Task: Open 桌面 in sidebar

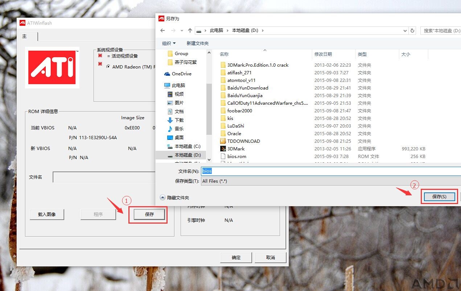Action: [176, 137]
